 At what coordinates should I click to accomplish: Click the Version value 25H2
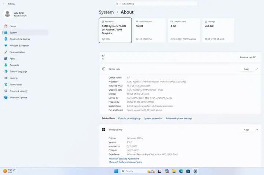[x=130, y=142]
